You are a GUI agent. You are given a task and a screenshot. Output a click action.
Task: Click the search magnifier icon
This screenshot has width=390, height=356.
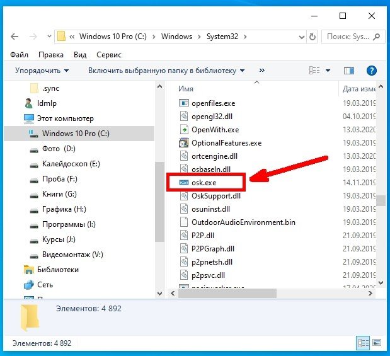coord(377,37)
